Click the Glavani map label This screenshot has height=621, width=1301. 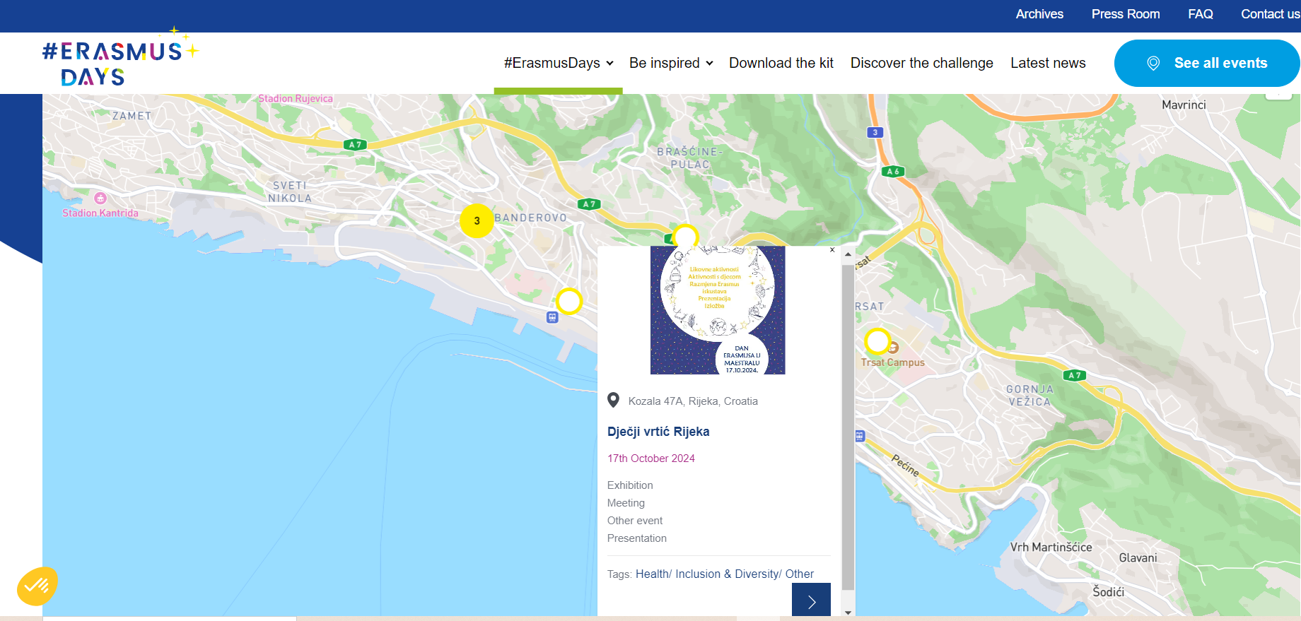coord(1138,557)
